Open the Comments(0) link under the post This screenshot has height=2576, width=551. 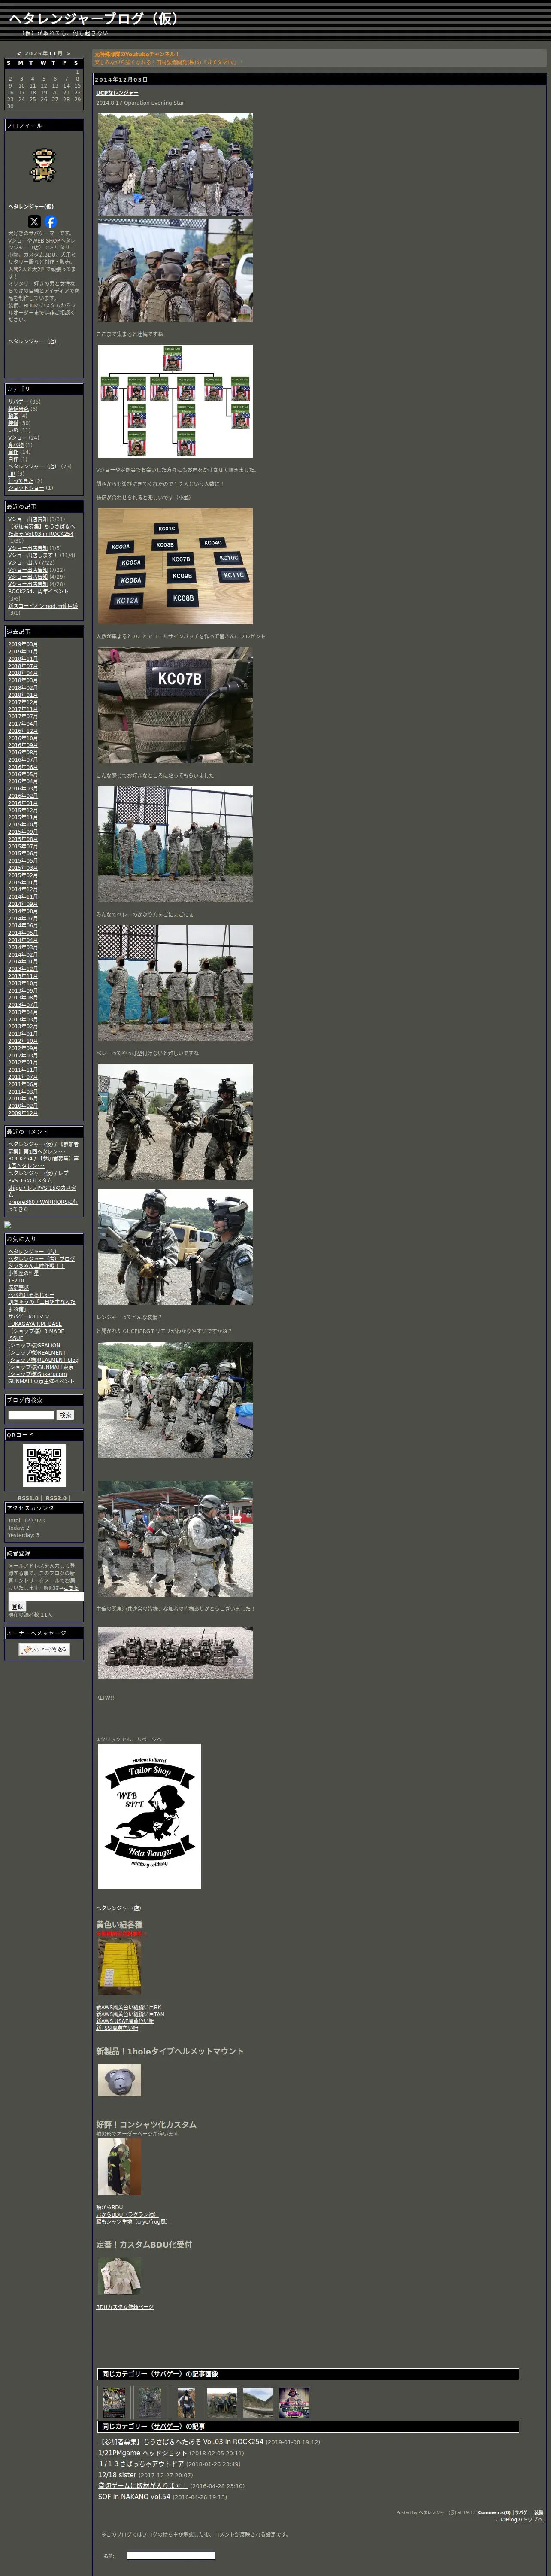494,2513
